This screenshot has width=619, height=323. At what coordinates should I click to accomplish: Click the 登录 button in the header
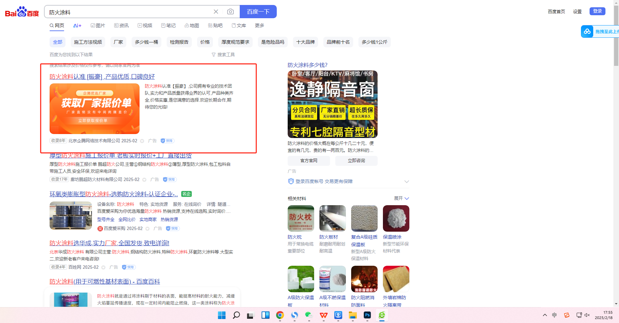click(x=598, y=11)
